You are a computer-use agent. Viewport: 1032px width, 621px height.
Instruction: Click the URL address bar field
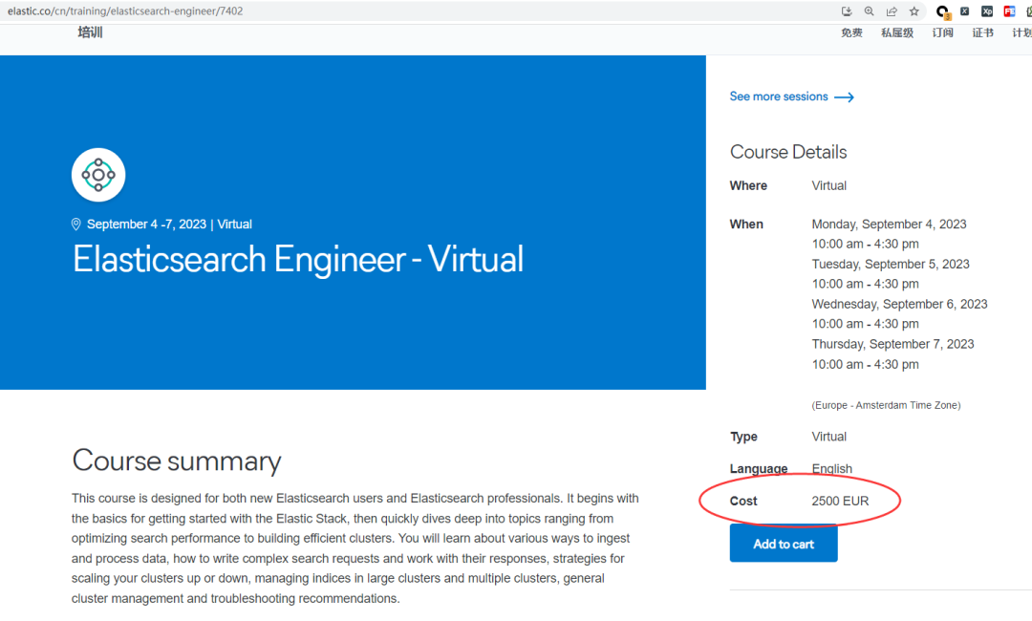tap(382, 11)
